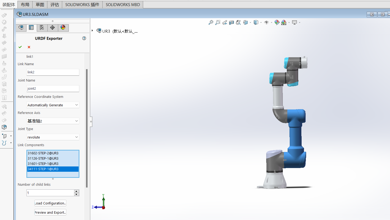Select 31602-STEP-2@UR3 in Link Components
Image resolution: width=390 pixels, height=220 pixels.
click(53, 153)
